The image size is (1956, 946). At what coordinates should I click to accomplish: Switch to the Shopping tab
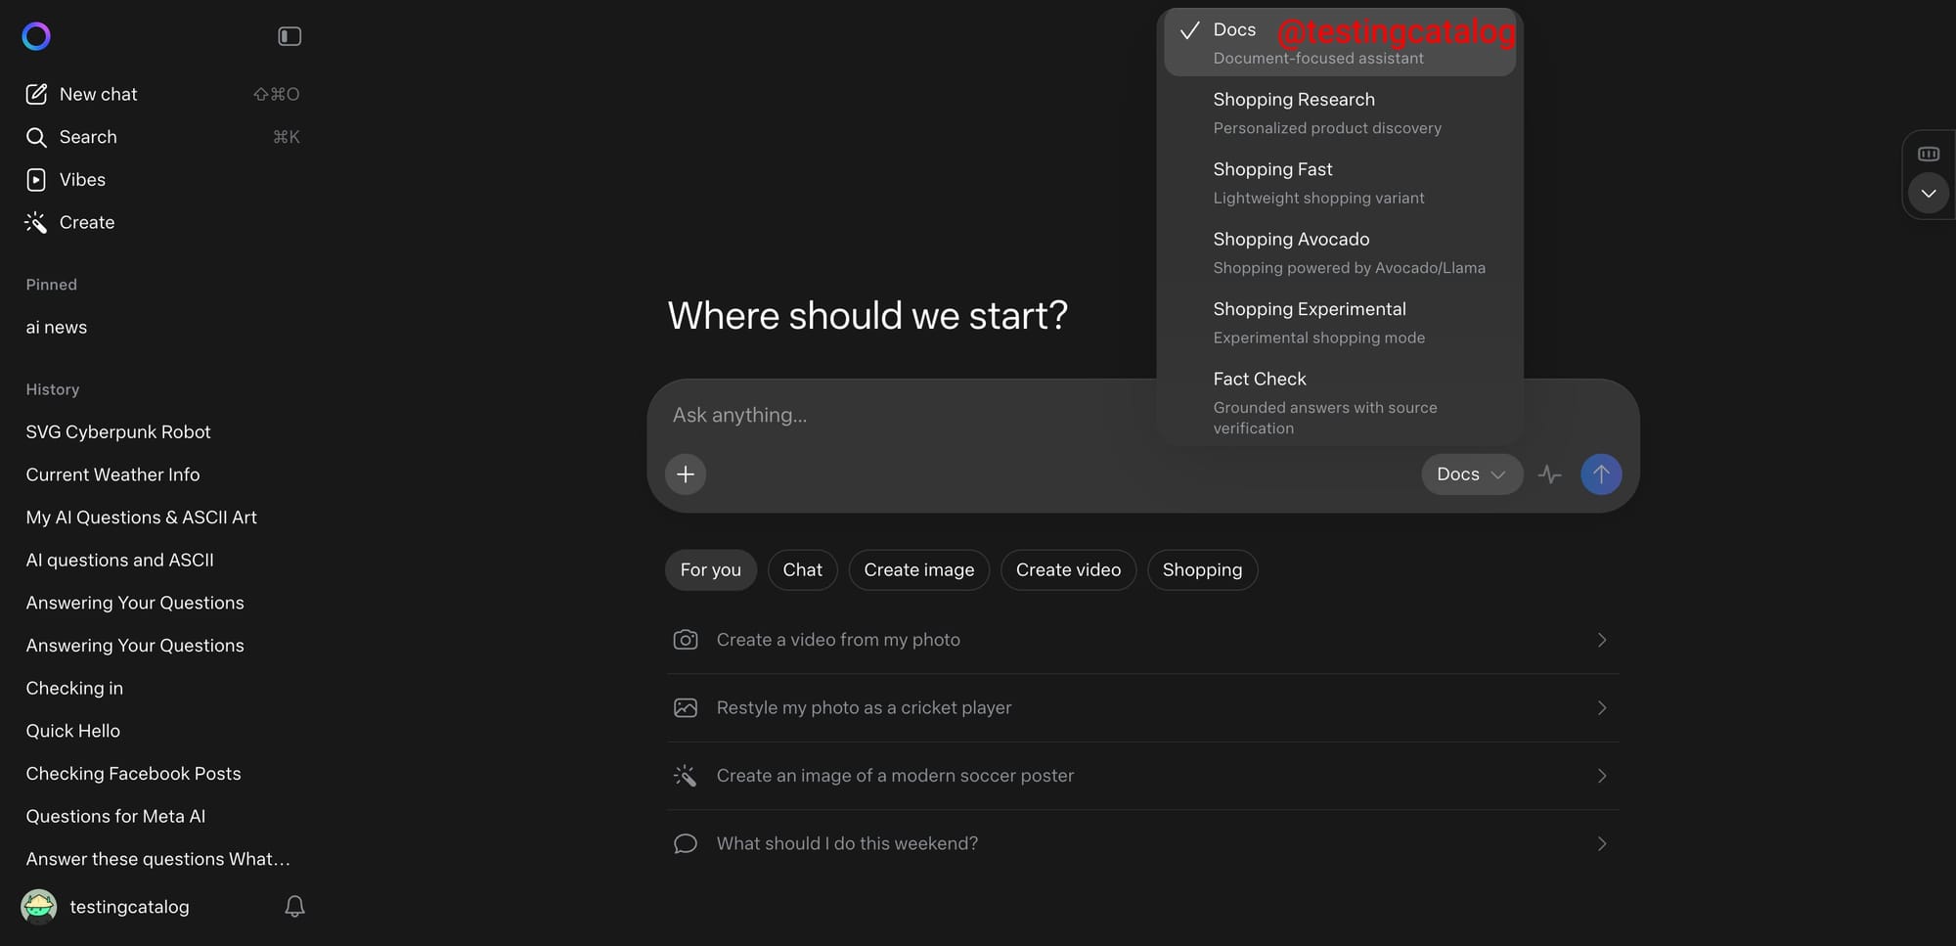(1202, 570)
